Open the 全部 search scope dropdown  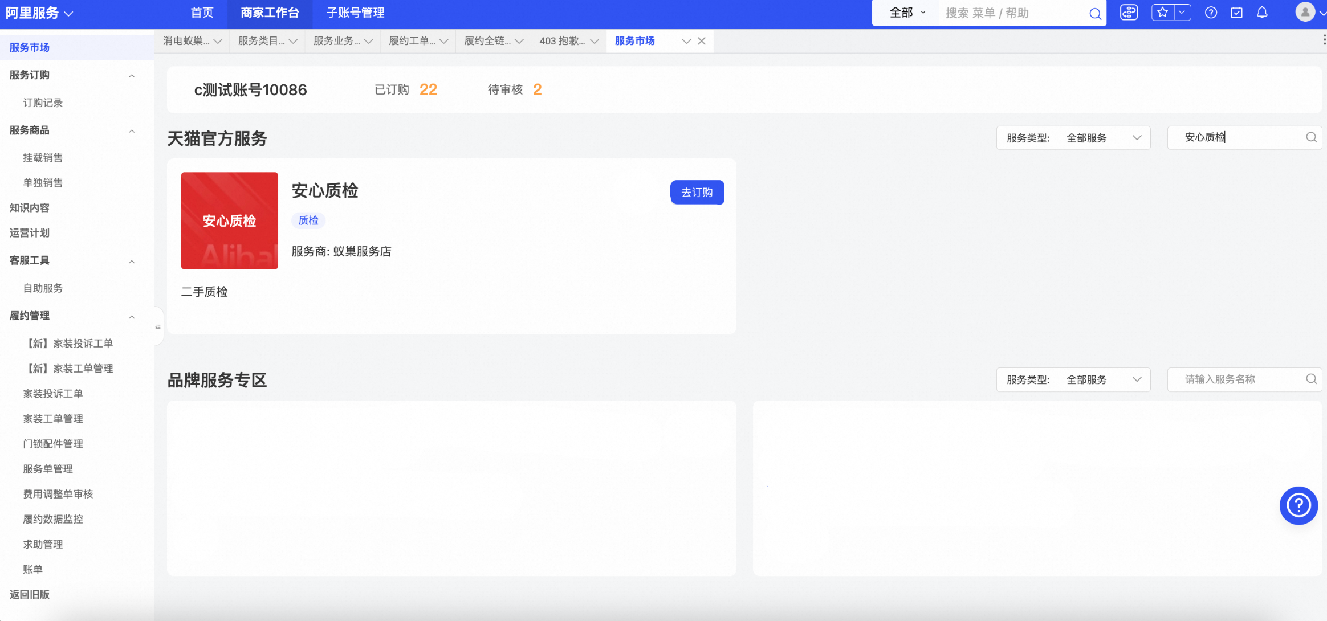tap(907, 13)
